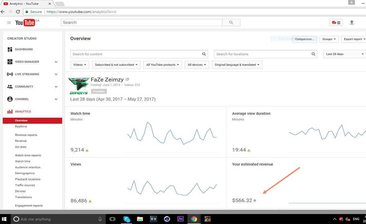Click the browser address bar URL
The height and width of the screenshot is (224, 366).
pyautogui.click(x=81, y=12)
